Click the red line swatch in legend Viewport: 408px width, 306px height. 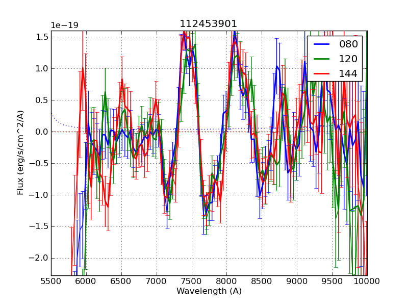coord(321,74)
